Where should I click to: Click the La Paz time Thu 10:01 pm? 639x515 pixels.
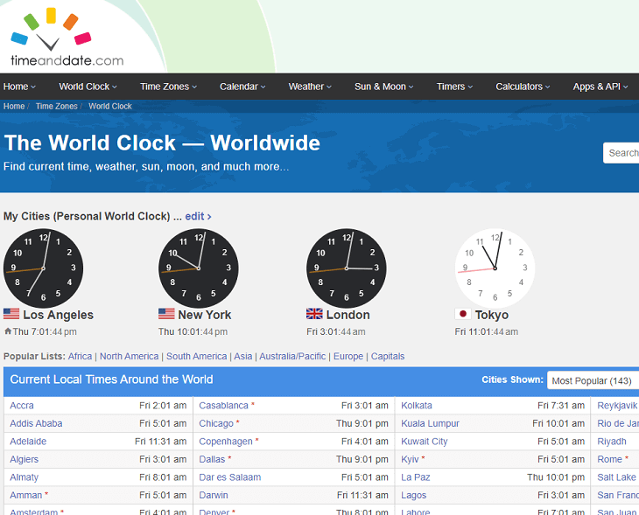coord(556,477)
